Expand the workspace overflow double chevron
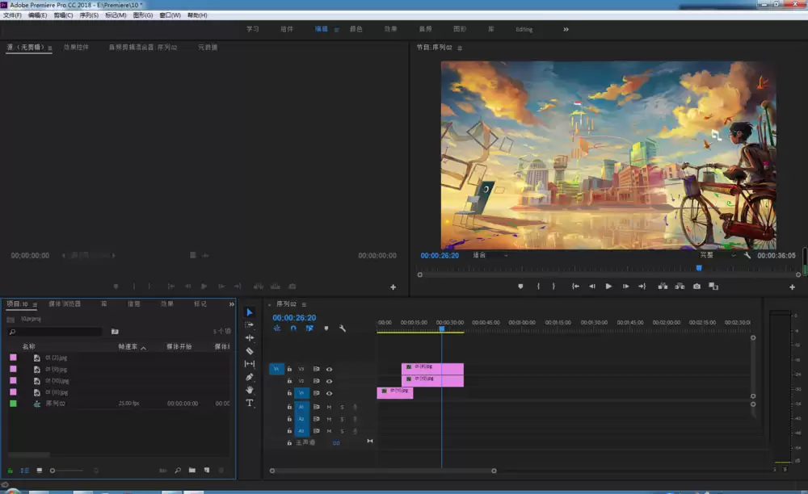Image resolution: width=808 pixels, height=494 pixels. tap(566, 29)
